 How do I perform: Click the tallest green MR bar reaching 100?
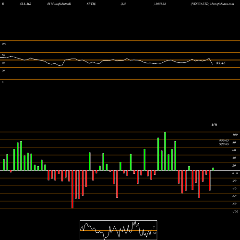click(x=165, y=151)
